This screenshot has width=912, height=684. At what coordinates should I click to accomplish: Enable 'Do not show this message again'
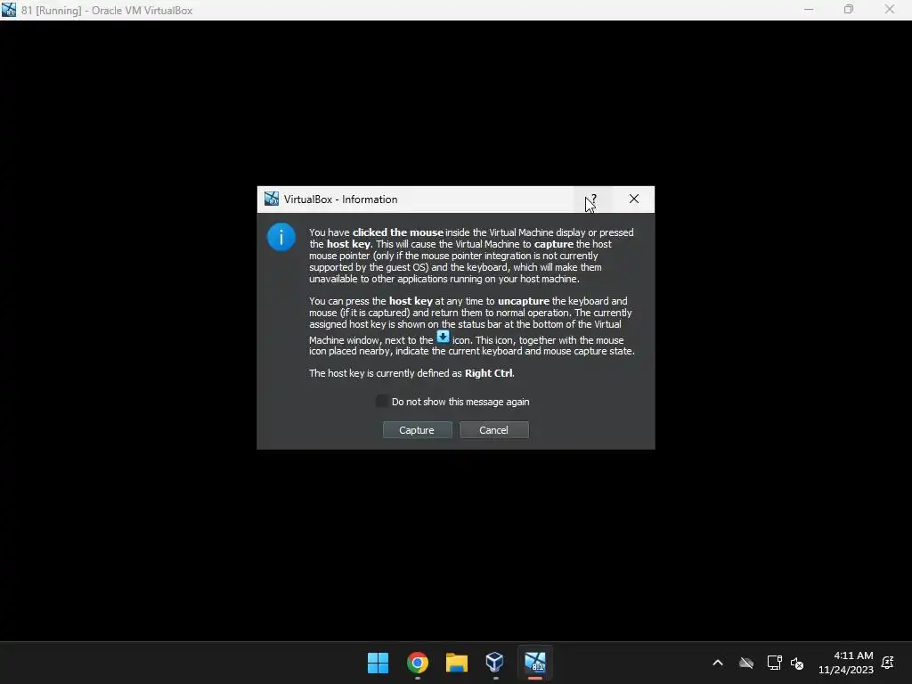pyautogui.click(x=381, y=402)
